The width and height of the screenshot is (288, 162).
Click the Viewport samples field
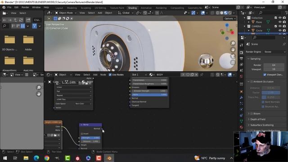pos(274,69)
